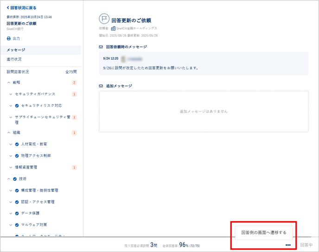Expand the セキュリティガバナンス item
This screenshot has width=319, height=252.
tap(11, 94)
